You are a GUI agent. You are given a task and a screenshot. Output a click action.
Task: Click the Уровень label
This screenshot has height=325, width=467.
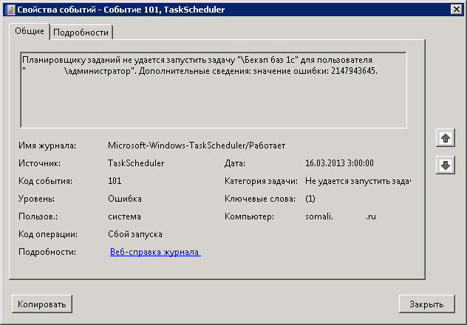[37, 199]
